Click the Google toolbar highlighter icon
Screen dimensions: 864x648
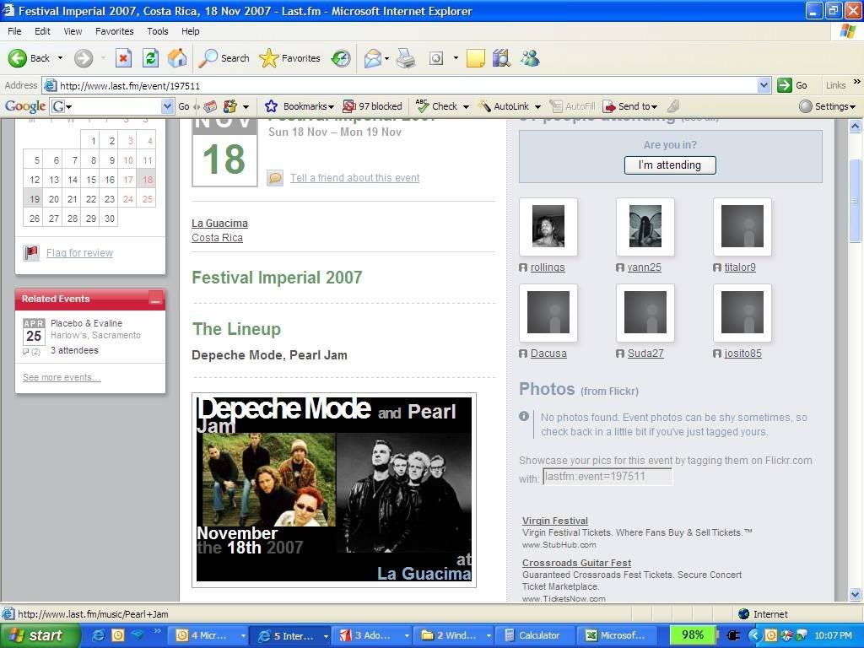672,106
